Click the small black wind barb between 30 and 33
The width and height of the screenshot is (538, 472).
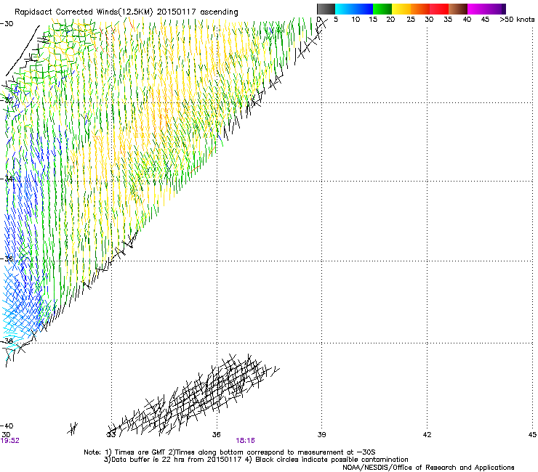[73, 428]
